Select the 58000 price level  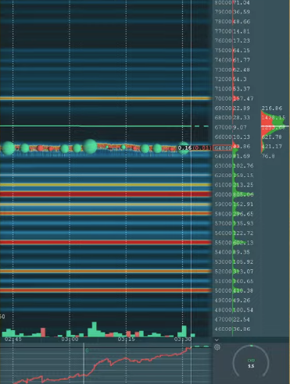click(x=223, y=214)
